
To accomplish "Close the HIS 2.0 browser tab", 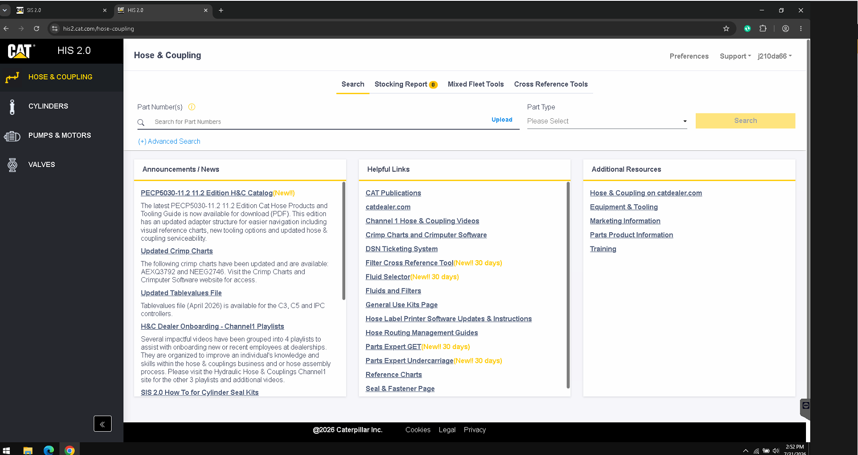I will pos(206,10).
